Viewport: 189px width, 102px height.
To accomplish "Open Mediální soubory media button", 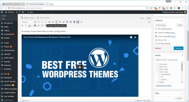I will (x=28, y=18).
